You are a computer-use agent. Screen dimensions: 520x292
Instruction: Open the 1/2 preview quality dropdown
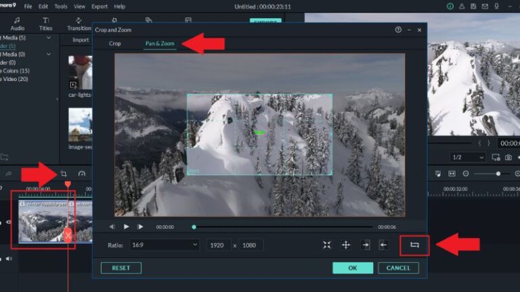(468, 157)
